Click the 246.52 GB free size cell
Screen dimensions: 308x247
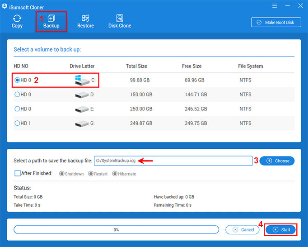click(196, 109)
